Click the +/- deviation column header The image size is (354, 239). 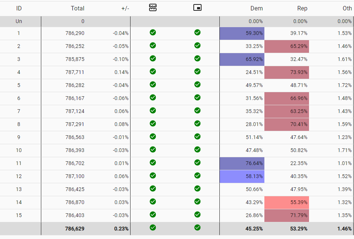click(x=125, y=8)
